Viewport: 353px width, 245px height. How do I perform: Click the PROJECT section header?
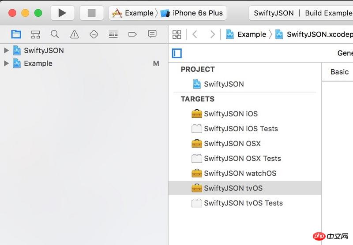pos(198,69)
